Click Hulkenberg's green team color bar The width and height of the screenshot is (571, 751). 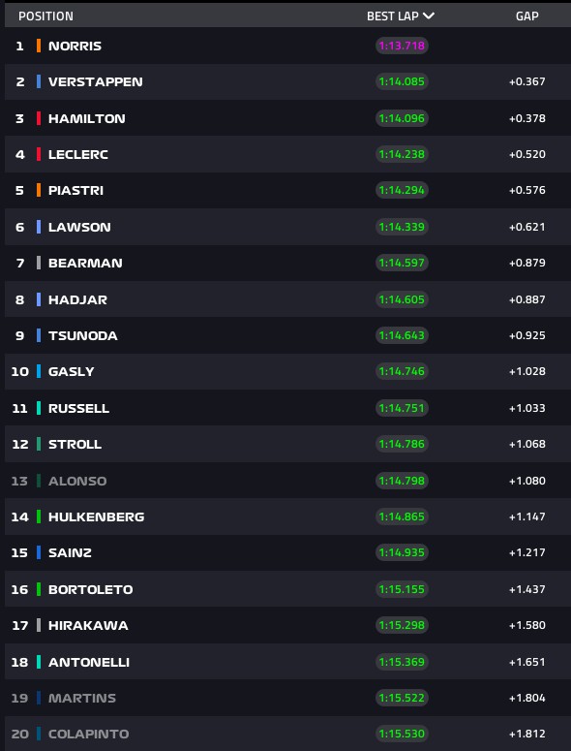click(39, 516)
